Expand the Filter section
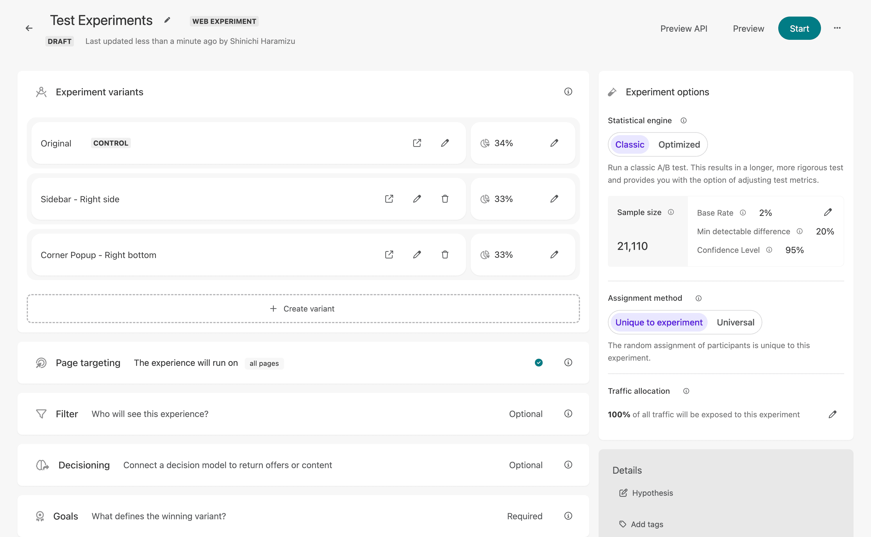Image resolution: width=871 pixels, height=537 pixels. 67,414
